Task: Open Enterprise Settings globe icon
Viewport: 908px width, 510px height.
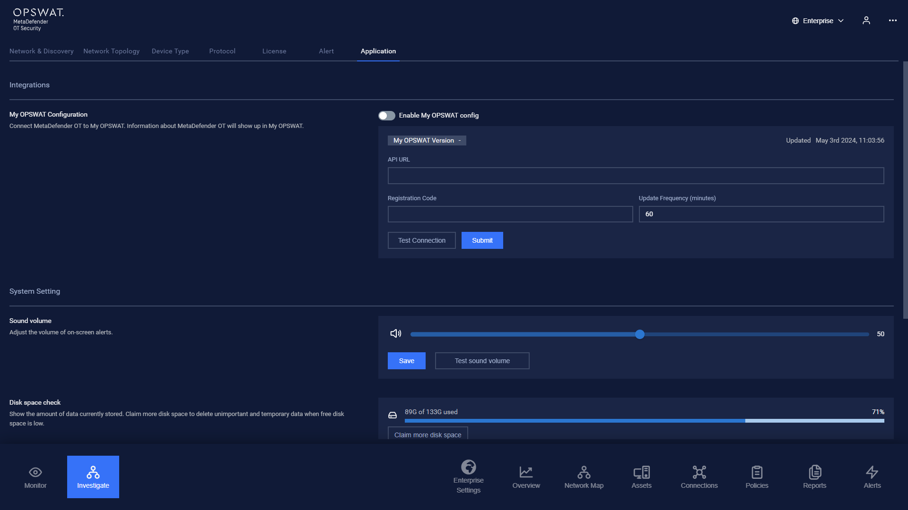Action: [469, 467]
